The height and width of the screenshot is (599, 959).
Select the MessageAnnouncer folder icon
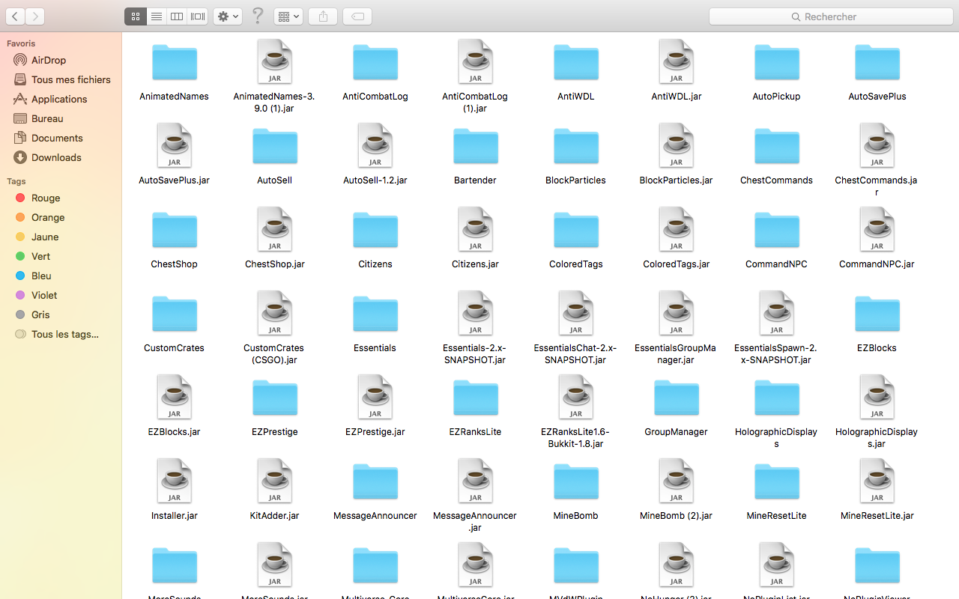375,481
